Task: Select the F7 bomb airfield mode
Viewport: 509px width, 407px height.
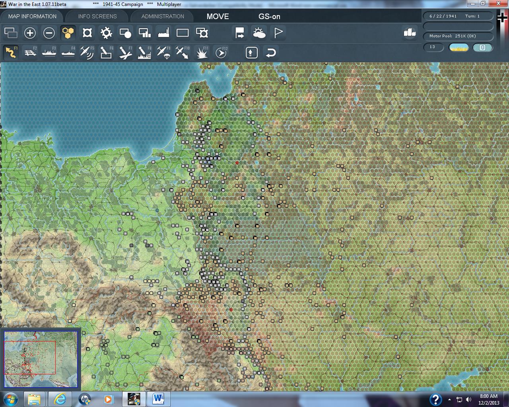Action: click(x=125, y=52)
